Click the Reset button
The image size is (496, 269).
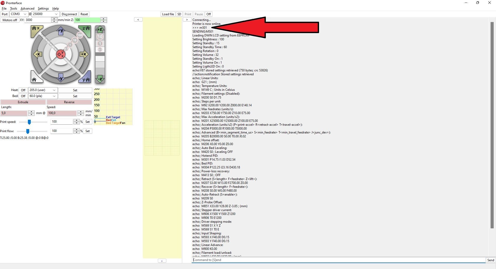84,14
